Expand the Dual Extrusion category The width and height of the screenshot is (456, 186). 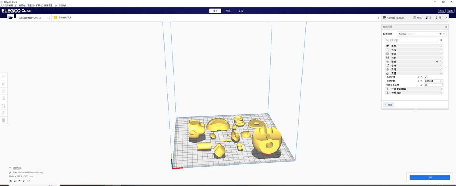(x=414, y=93)
